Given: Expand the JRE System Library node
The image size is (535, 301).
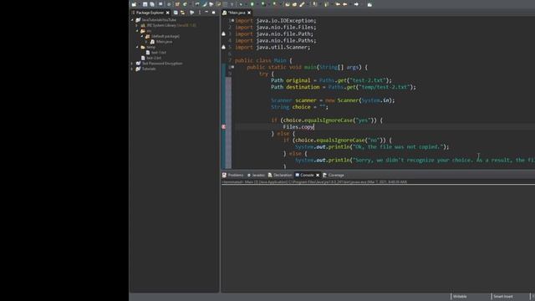Looking at the screenshot, I should (137, 25).
